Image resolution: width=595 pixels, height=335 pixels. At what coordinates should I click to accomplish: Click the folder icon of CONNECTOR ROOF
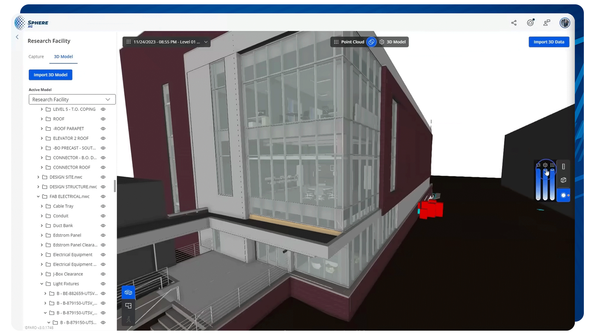click(48, 167)
